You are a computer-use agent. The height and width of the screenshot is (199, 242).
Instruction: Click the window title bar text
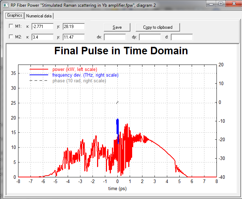pos(83,5)
